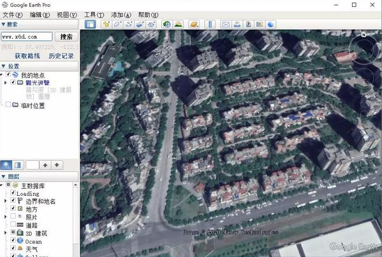This screenshot has height=257, width=382.
Task: Open the planet switcher icon
Action: tap(194, 24)
